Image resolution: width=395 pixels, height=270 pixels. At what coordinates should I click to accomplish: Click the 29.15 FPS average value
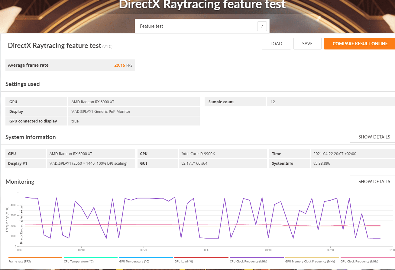[123, 65]
